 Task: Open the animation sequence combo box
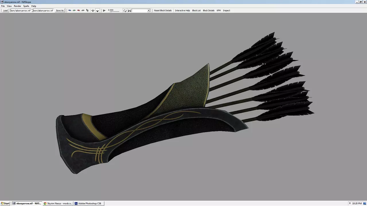pyautogui.click(x=141, y=11)
